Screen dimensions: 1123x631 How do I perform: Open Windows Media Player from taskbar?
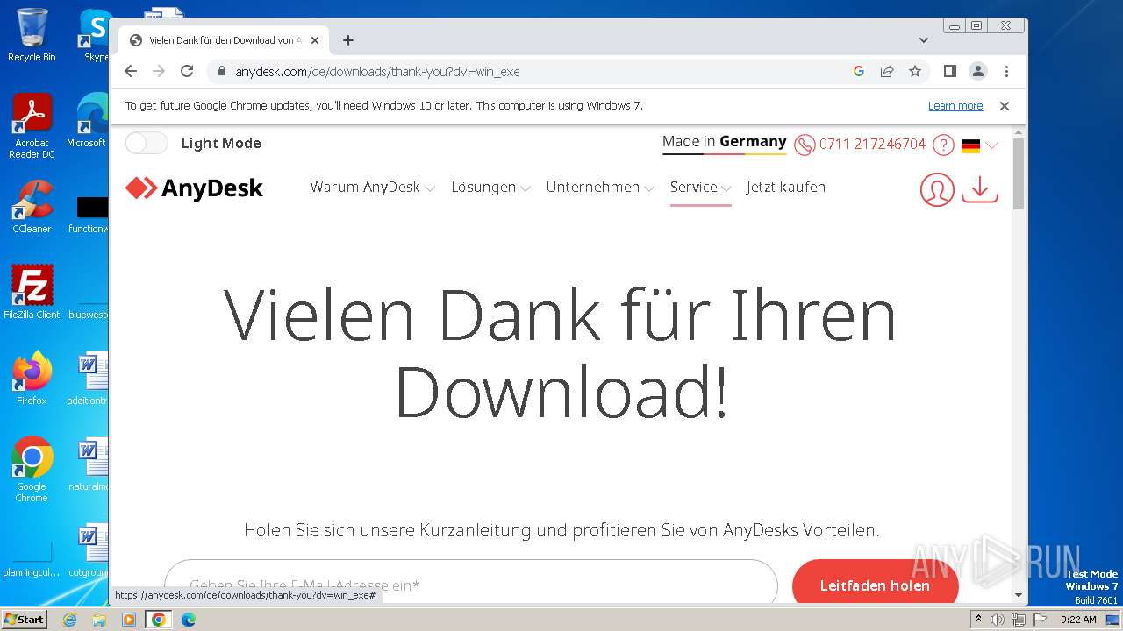(129, 620)
